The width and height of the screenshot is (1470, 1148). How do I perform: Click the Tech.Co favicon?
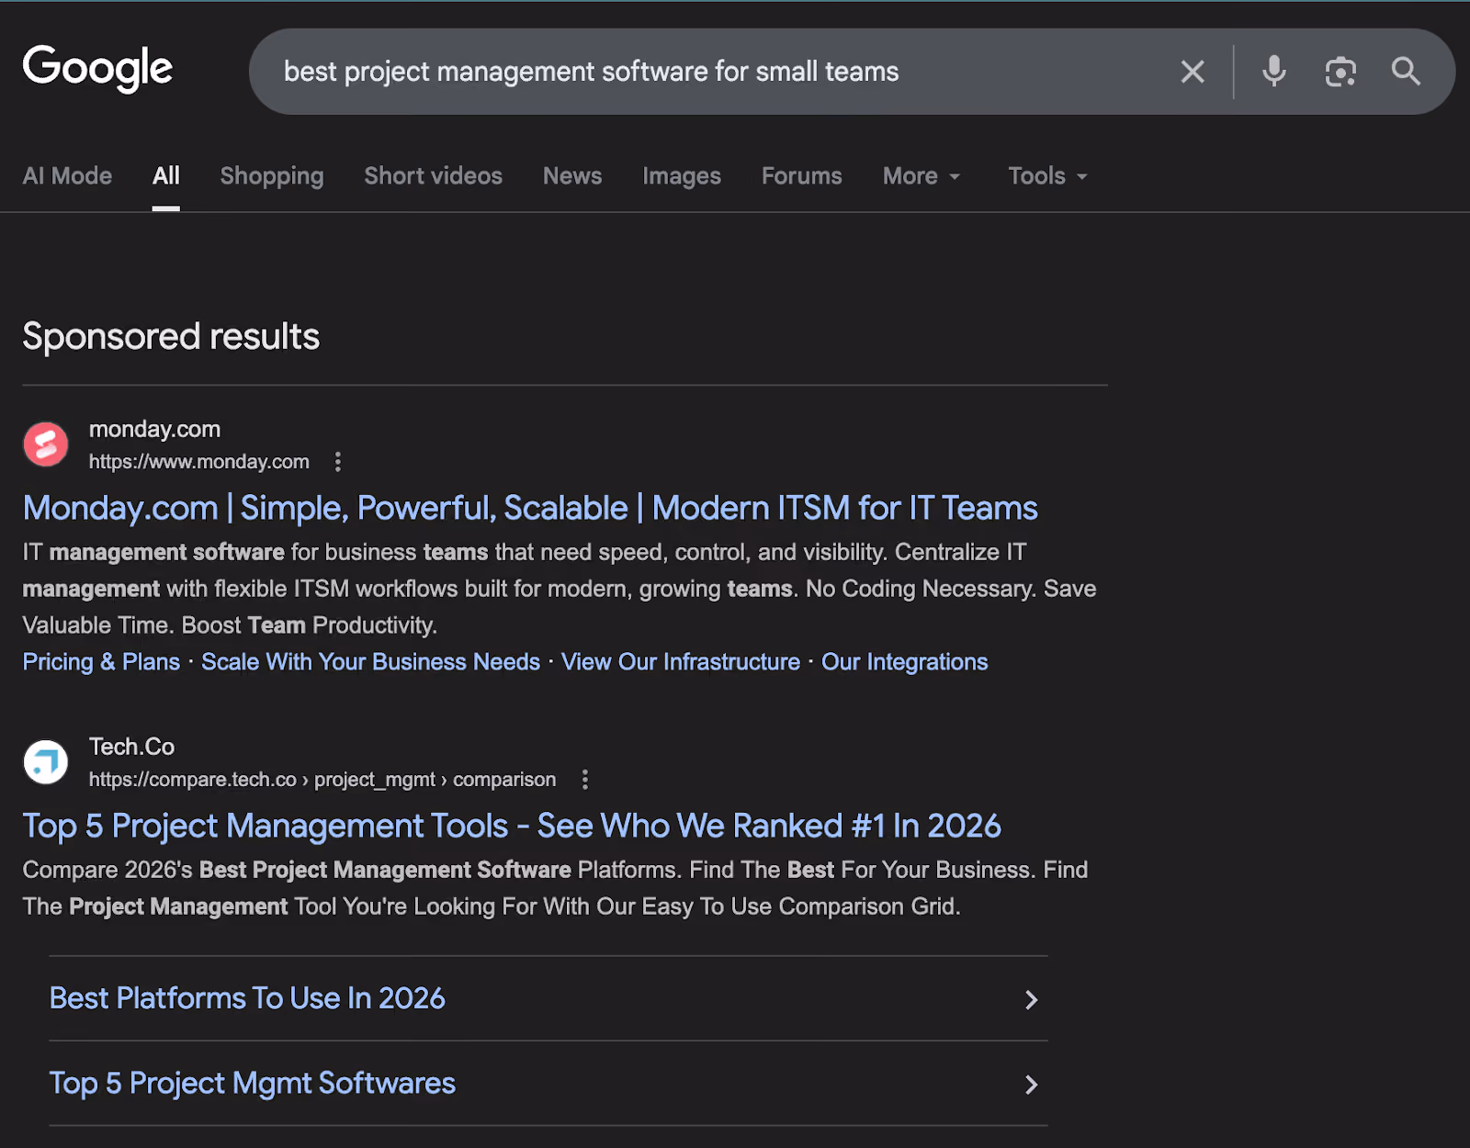click(x=46, y=762)
